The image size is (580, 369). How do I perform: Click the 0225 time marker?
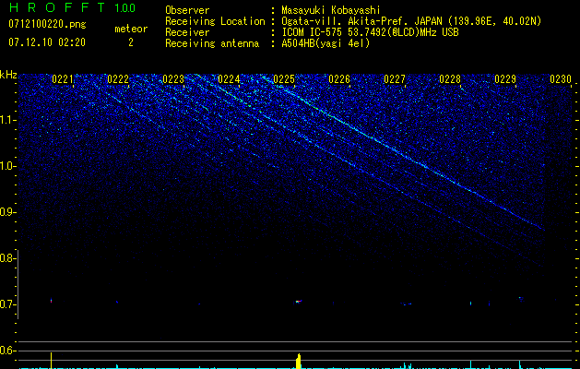(x=284, y=79)
